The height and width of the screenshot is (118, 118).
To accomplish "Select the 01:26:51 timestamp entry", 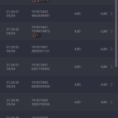I will click(13, 67).
